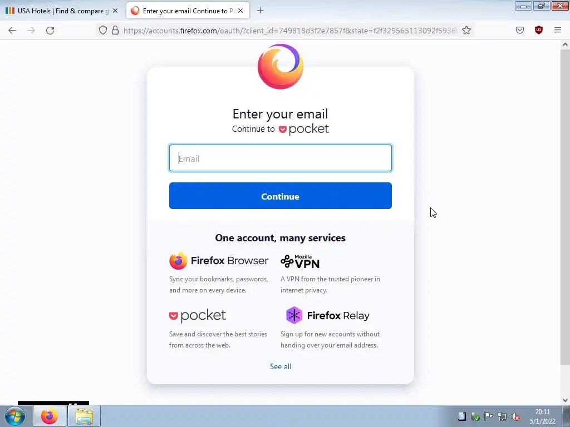570x427 pixels.
Task: Click text "A VPN from the trusted pioneer in"
Action: tap(330, 279)
